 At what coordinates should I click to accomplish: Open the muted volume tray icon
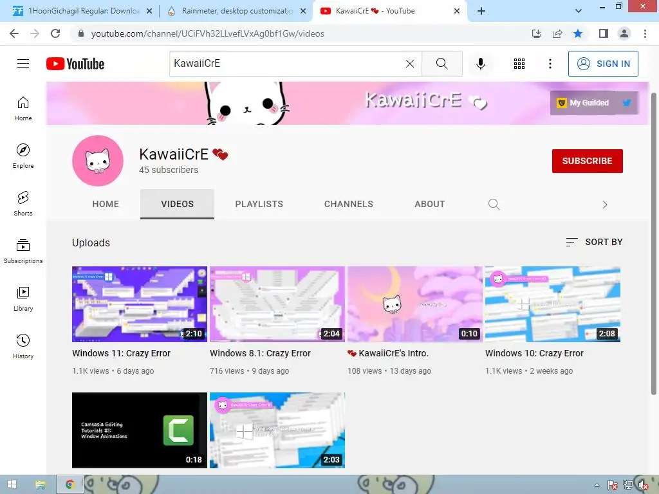tap(643, 485)
